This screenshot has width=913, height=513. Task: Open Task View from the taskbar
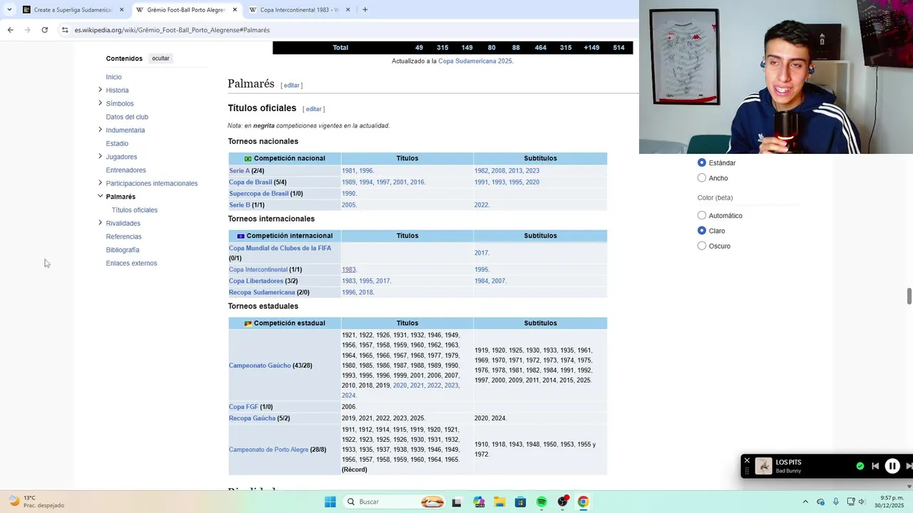[456, 502]
